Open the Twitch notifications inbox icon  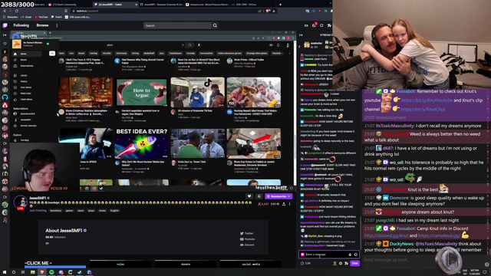[314, 25]
